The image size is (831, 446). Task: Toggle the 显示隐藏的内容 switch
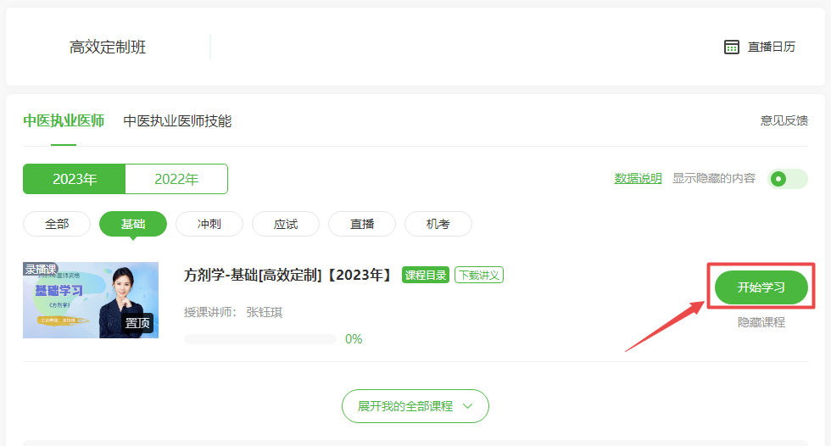[x=787, y=179]
